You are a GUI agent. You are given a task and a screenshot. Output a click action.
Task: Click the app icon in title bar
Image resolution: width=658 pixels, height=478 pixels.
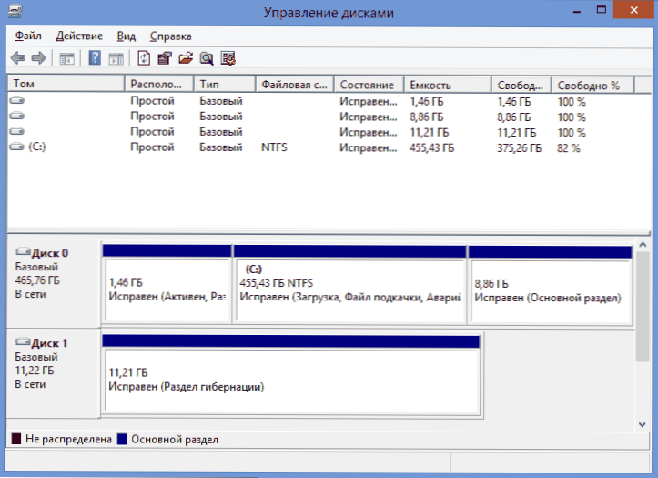point(15,11)
